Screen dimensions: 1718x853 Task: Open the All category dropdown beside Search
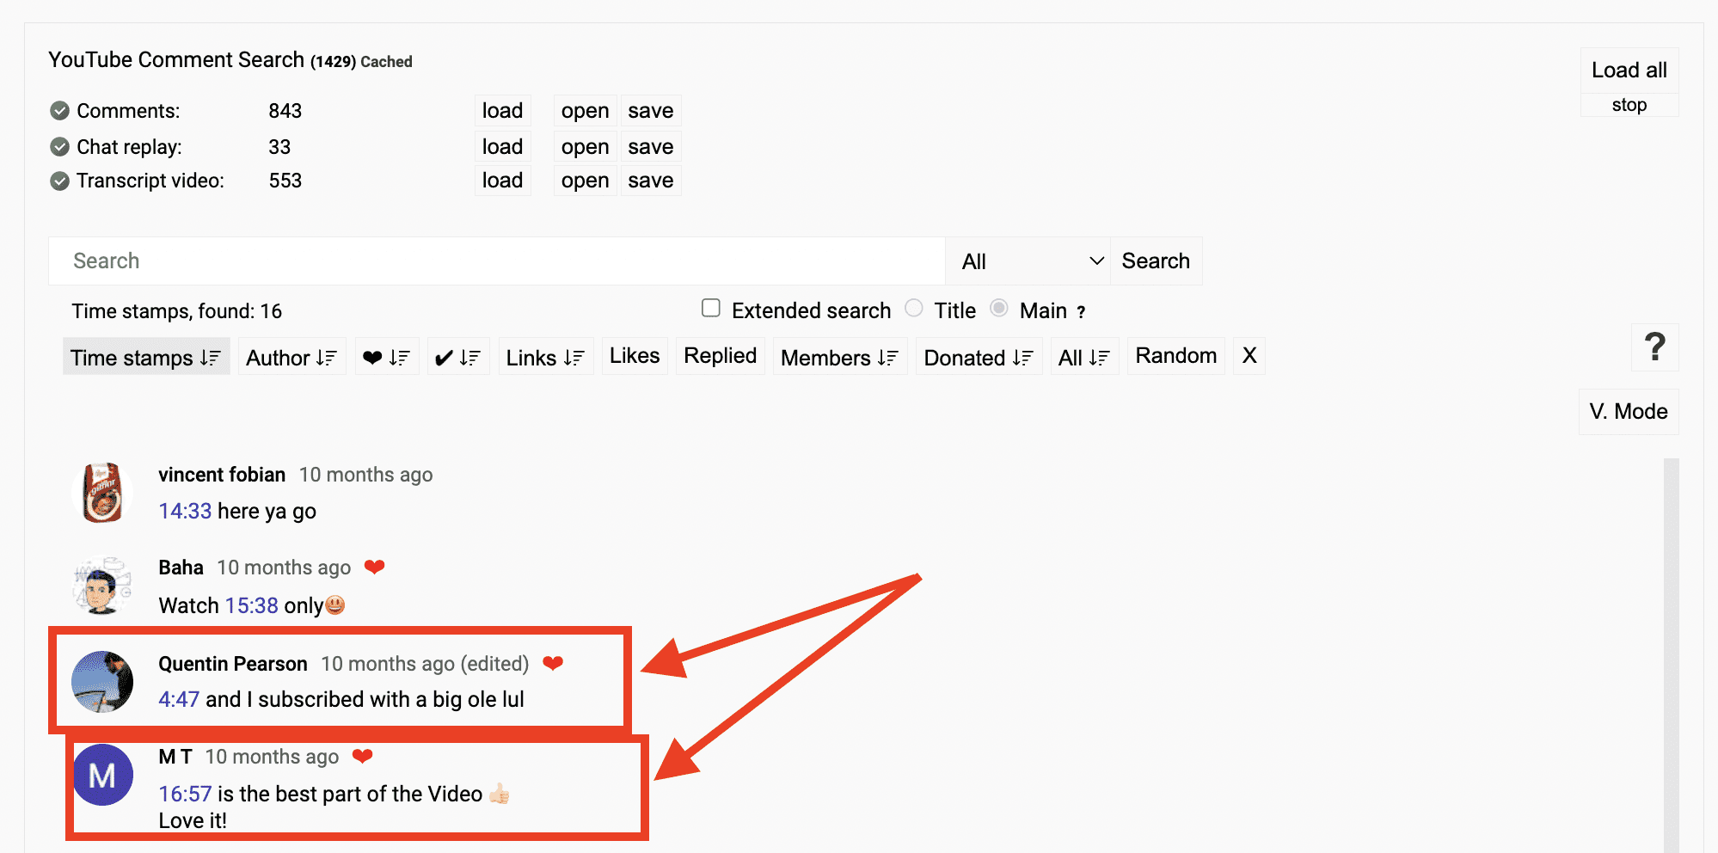point(1027,261)
